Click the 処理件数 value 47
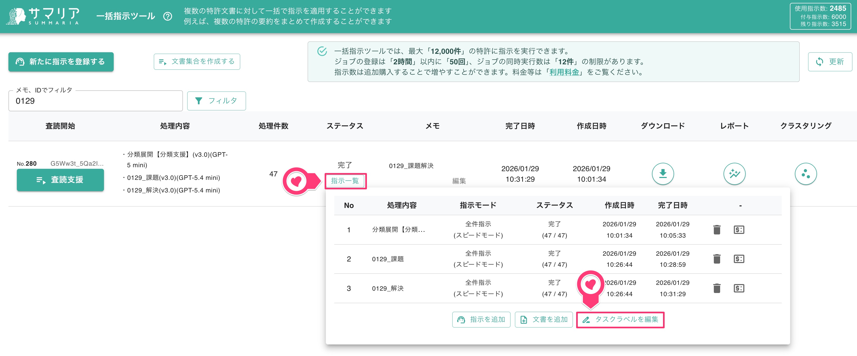This screenshot has height=356, width=857. 273,174
